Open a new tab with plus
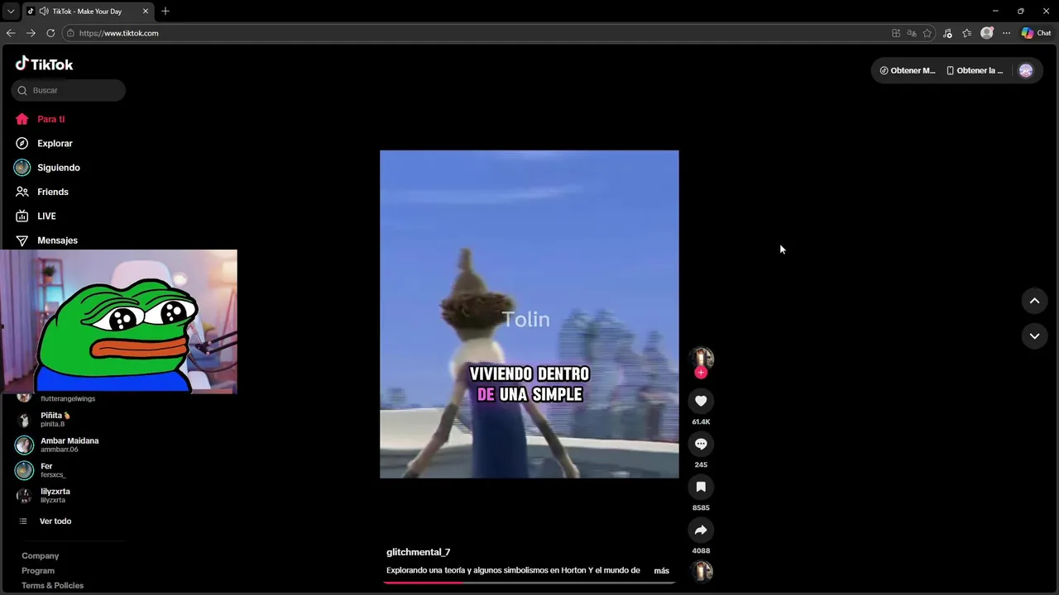Viewport: 1059px width, 595px height. coord(165,11)
